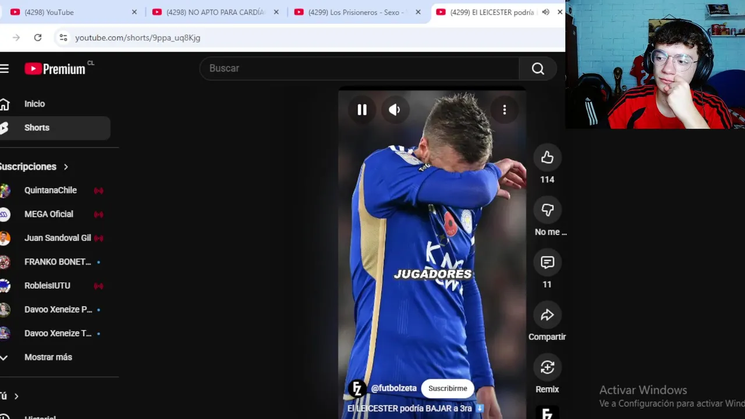Image resolution: width=745 pixels, height=419 pixels.
Task: Close the NO APTO PARA CARDÍA tab
Action: tap(276, 12)
